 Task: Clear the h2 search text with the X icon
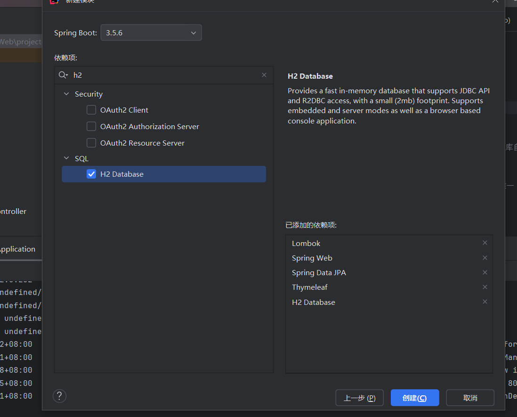tap(264, 75)
